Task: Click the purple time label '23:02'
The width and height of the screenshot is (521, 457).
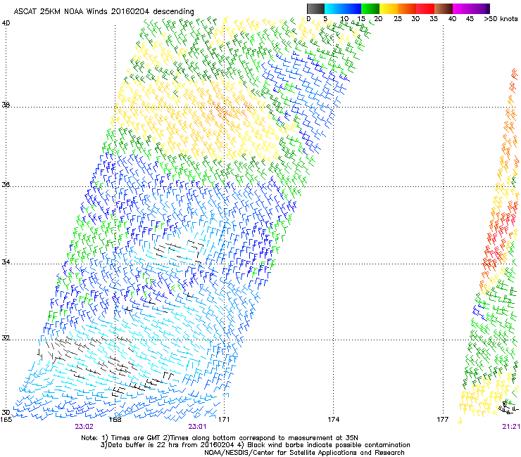Action: click(84, 427)
